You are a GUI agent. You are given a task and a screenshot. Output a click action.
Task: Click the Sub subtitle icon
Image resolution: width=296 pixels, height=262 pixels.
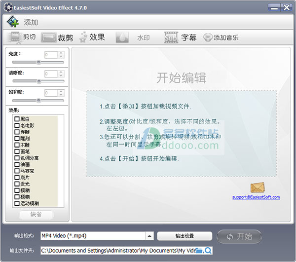pyautogui.click(x=171, y=37)
